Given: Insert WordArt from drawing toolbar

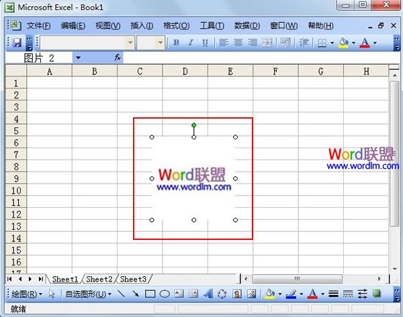Looking at the screenshot, I should click(208, 294).
